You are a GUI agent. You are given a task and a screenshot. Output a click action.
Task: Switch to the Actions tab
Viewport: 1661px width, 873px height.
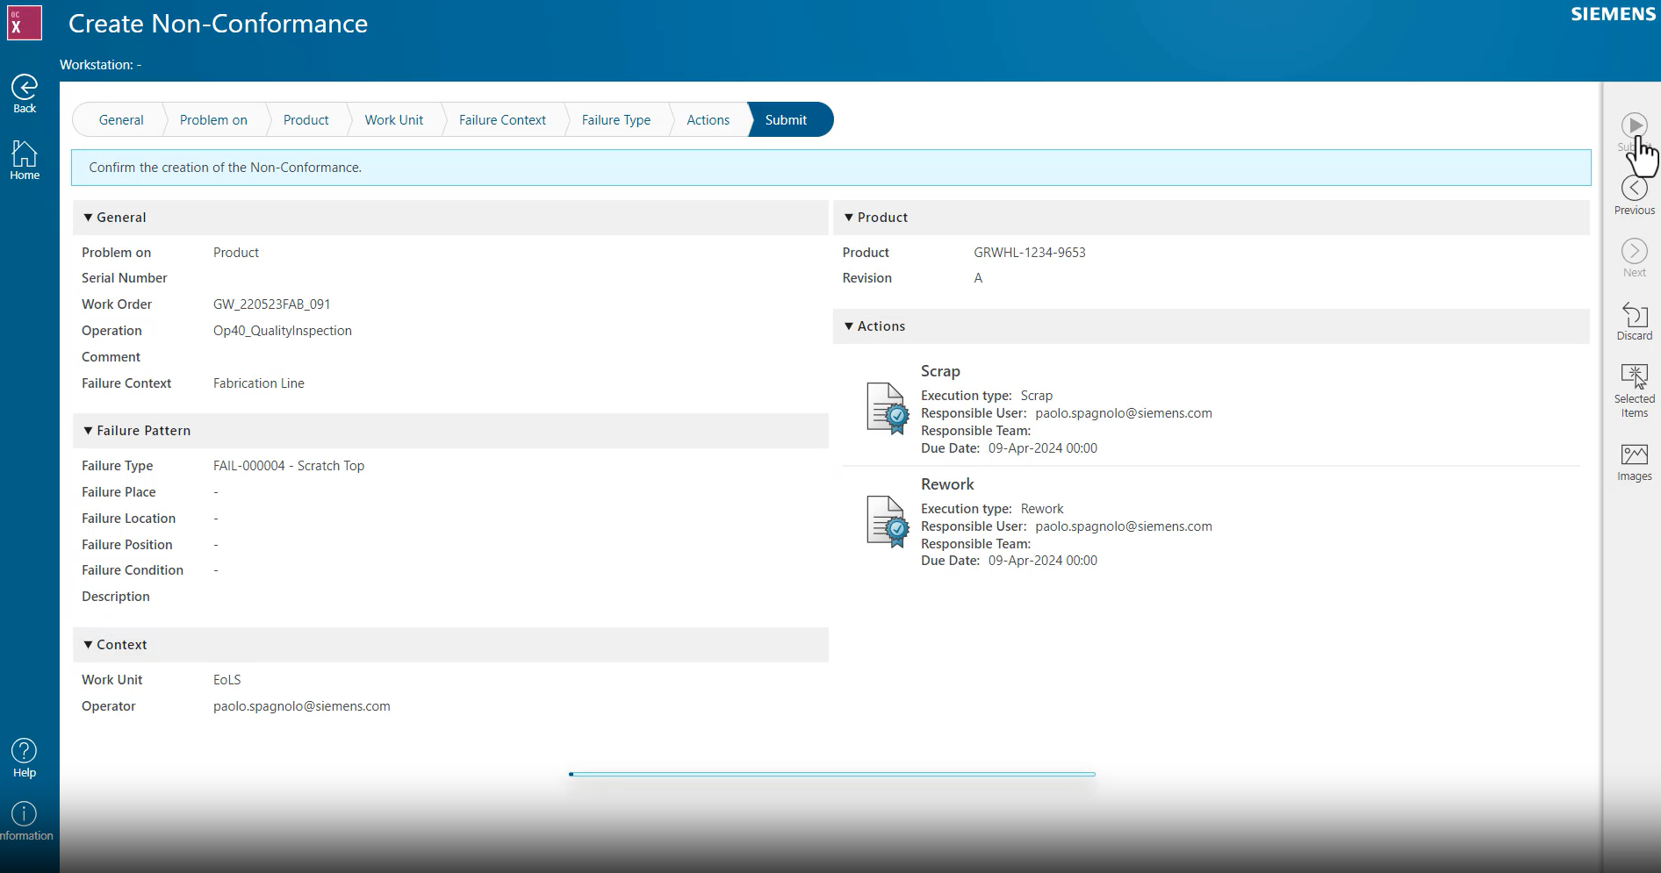point(708,119)
